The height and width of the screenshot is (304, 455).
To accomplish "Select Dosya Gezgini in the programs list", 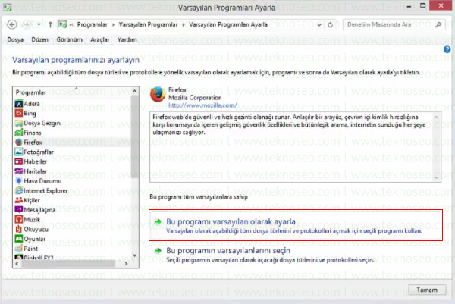I will point(72,123).
